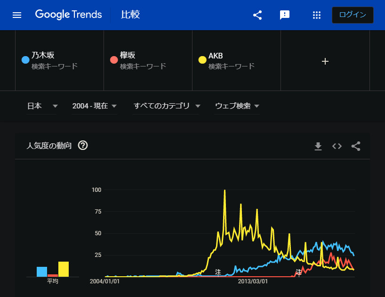Add a comparison term with plus

[x=325, y=61]
